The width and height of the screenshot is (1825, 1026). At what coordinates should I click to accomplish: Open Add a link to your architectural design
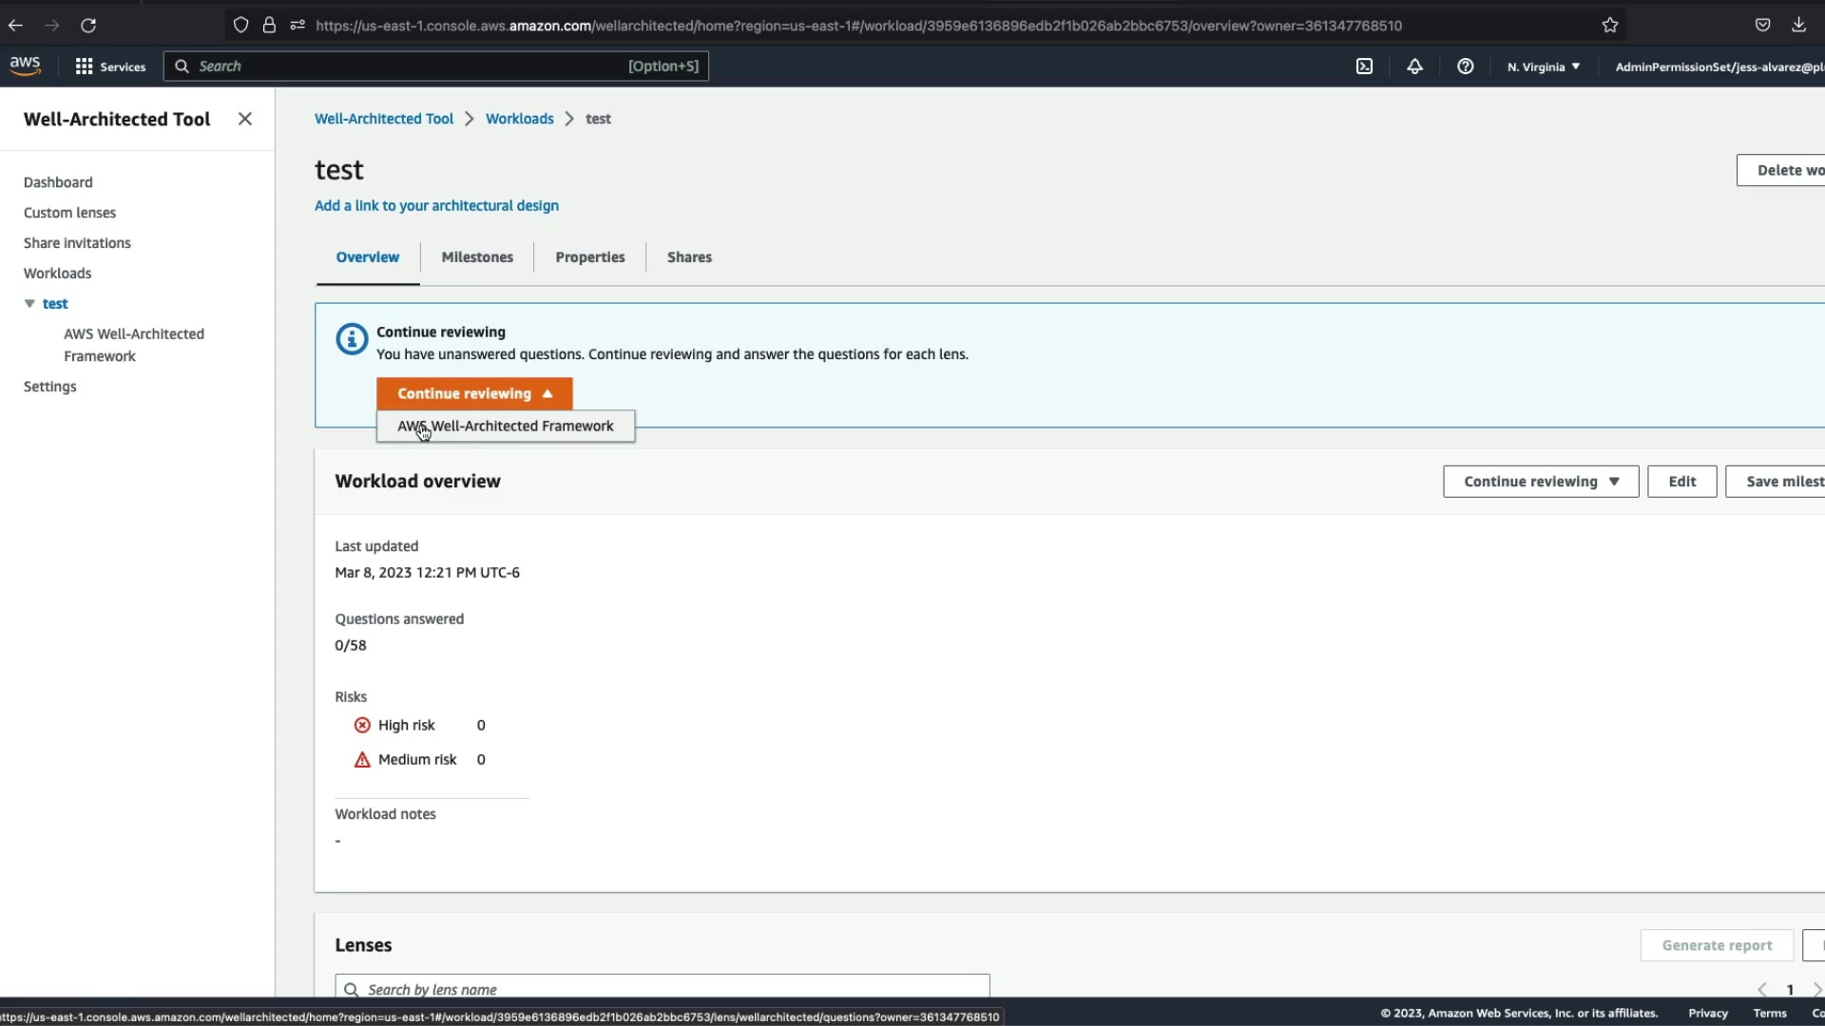436,206
